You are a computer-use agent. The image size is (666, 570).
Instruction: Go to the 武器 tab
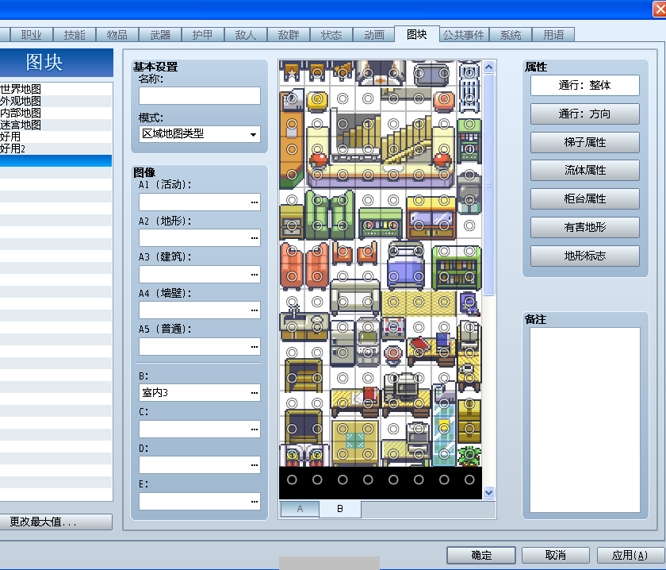tap(160, 35)
